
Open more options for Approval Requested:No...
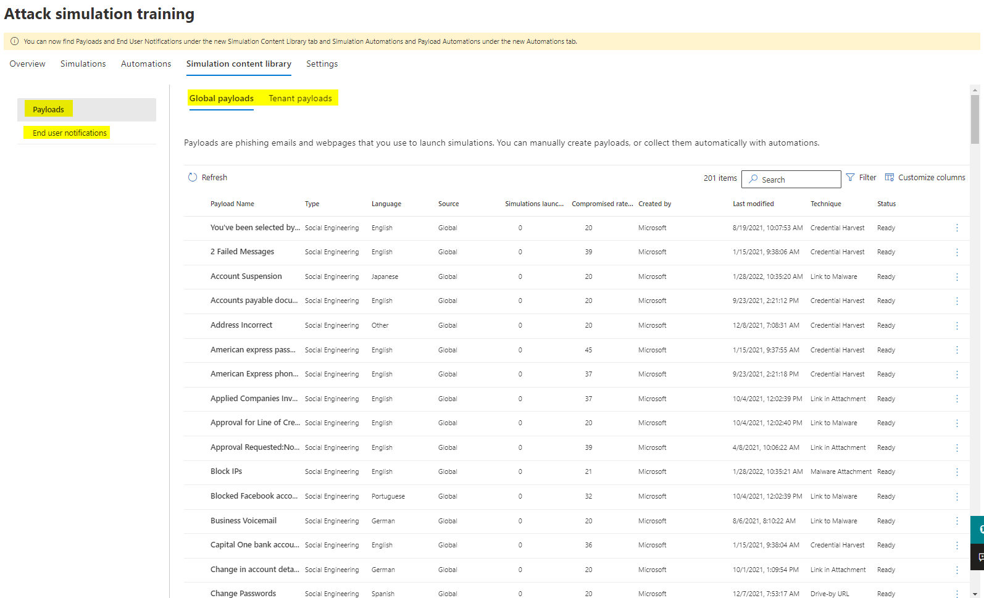[957, 448]
